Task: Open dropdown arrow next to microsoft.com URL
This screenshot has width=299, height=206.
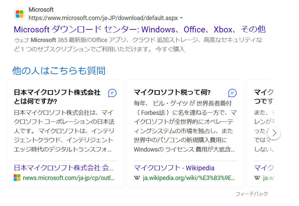Action: (181, 18)
